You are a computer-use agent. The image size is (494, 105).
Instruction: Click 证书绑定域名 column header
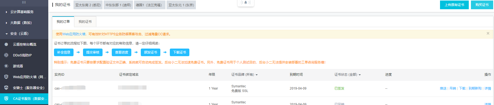click(x=129, y=75)
